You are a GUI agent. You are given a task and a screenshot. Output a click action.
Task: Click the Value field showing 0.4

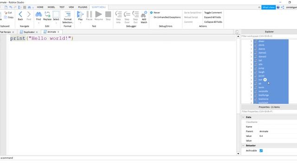click(x=278, y=136)
